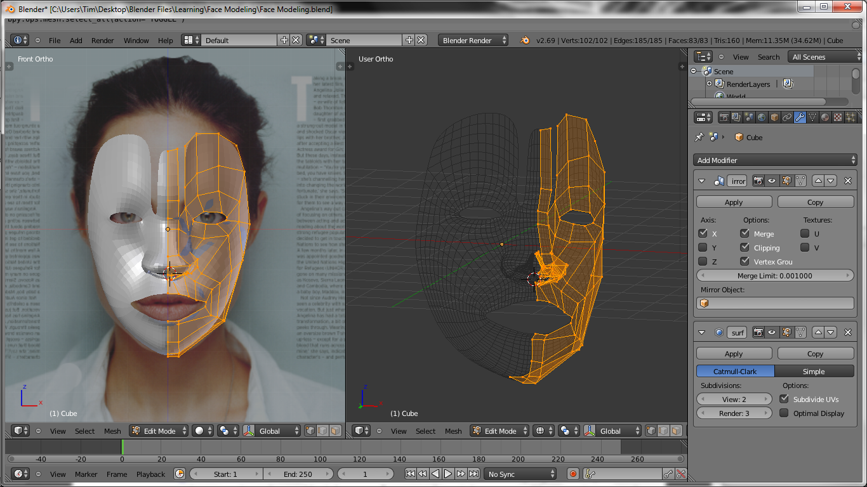The height and width of the screenshot is (487, 867).
Task: Collapse the Mirror modifier panel
Action: point(702,180)
